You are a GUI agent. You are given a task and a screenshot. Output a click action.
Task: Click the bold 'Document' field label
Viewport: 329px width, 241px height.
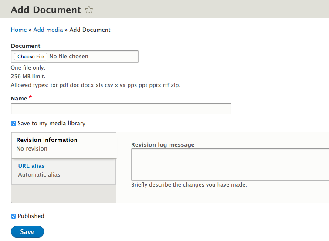click(25, 46)
